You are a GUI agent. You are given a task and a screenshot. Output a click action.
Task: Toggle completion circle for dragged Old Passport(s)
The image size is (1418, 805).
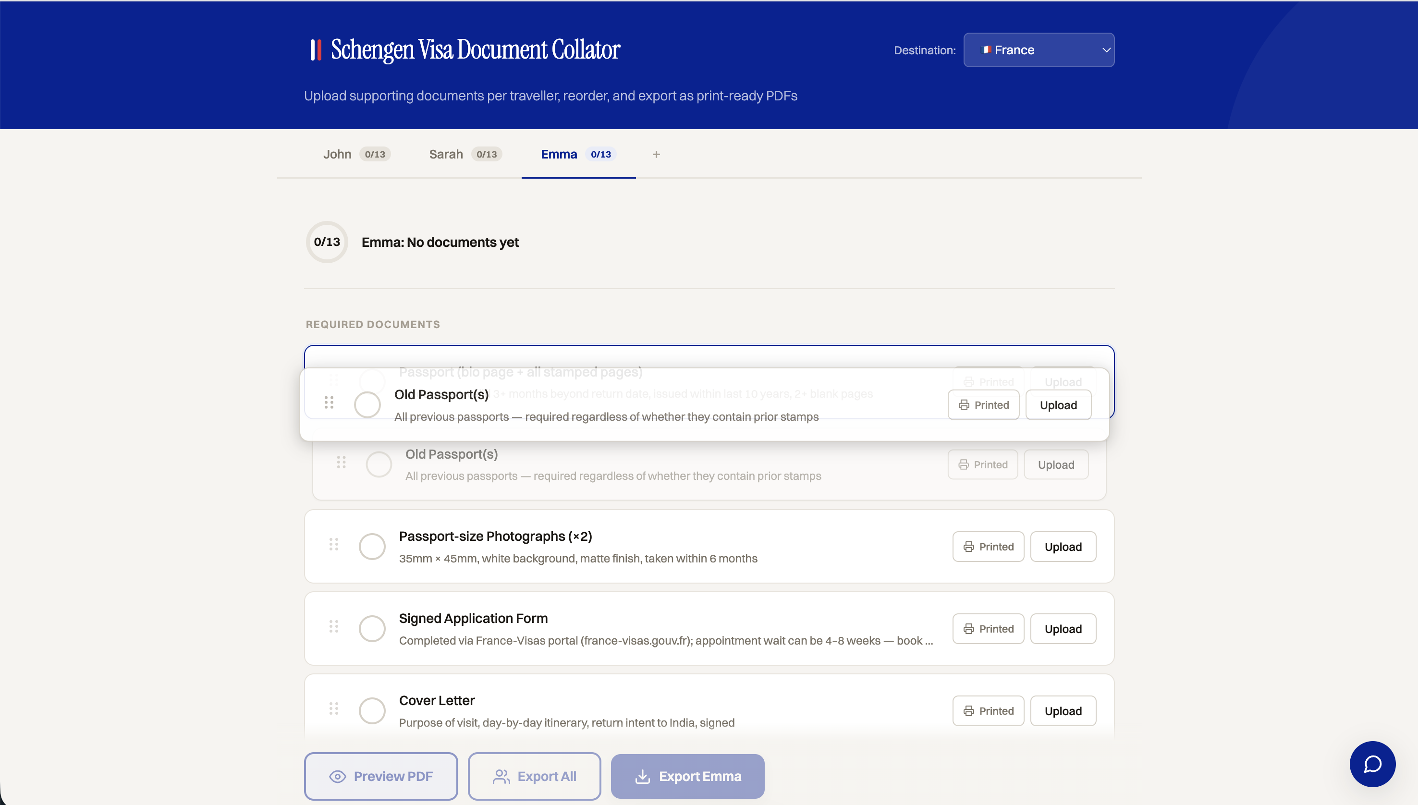coord(367,405)
